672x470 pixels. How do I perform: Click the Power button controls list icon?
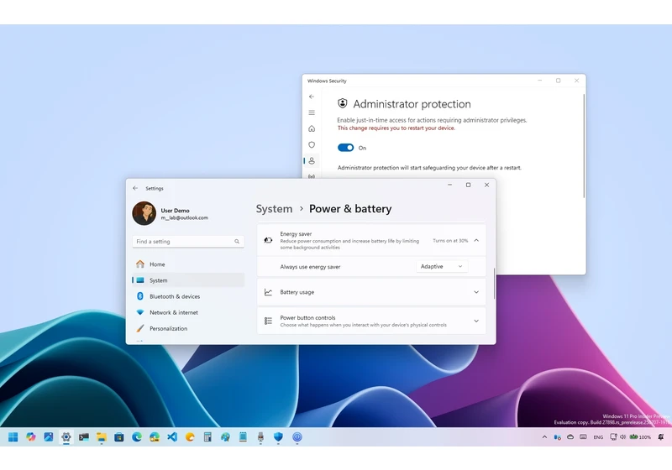[x=268, y=321]
